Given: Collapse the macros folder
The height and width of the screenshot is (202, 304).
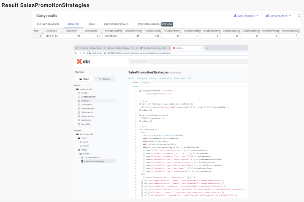Looking at the screenshot, I should pos(79,138).
